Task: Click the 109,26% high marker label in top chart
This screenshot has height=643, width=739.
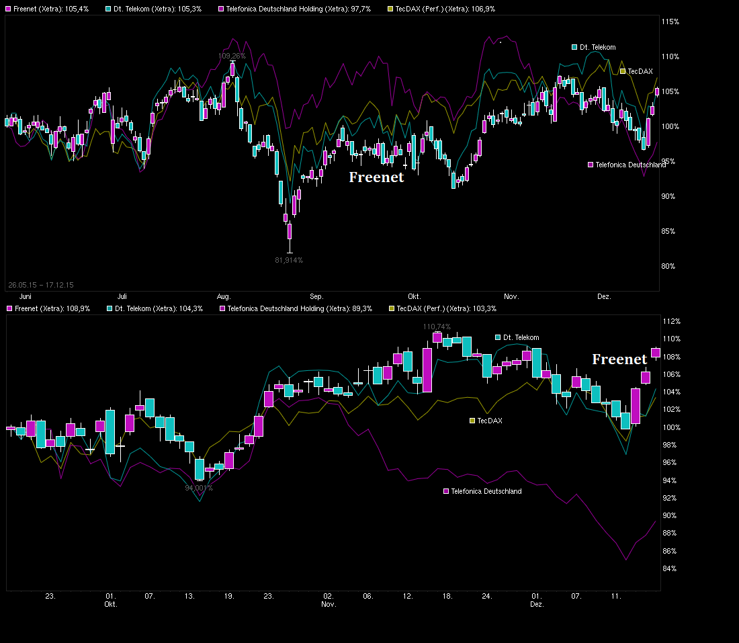Action: [x=232, y=56]
